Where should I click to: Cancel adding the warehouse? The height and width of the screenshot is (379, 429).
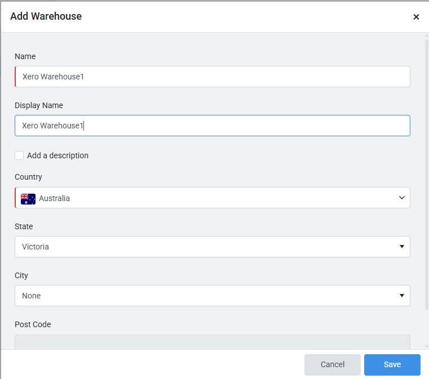333,364
